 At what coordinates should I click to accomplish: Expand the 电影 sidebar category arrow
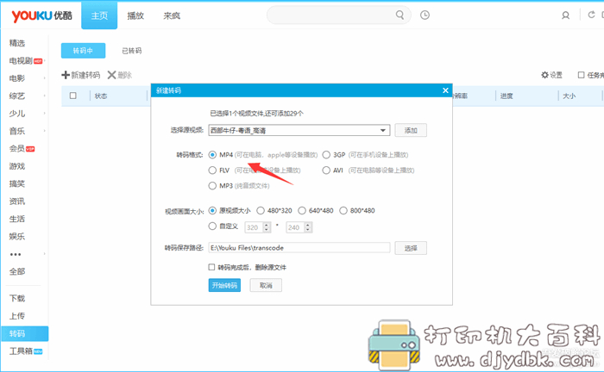[45, 78]
